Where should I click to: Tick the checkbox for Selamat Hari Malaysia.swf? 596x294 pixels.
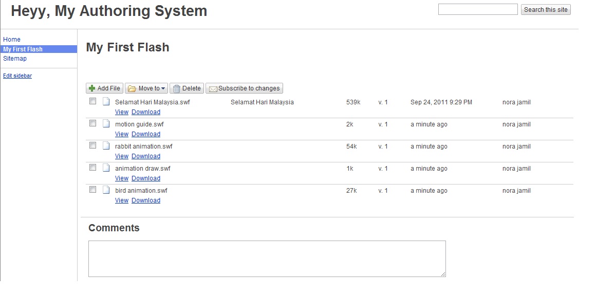93,101
